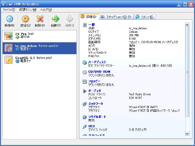The height and width of the screenshot is (146, 195).
Task: Click the Debian OS type value
Action: (x=133, y=32)
